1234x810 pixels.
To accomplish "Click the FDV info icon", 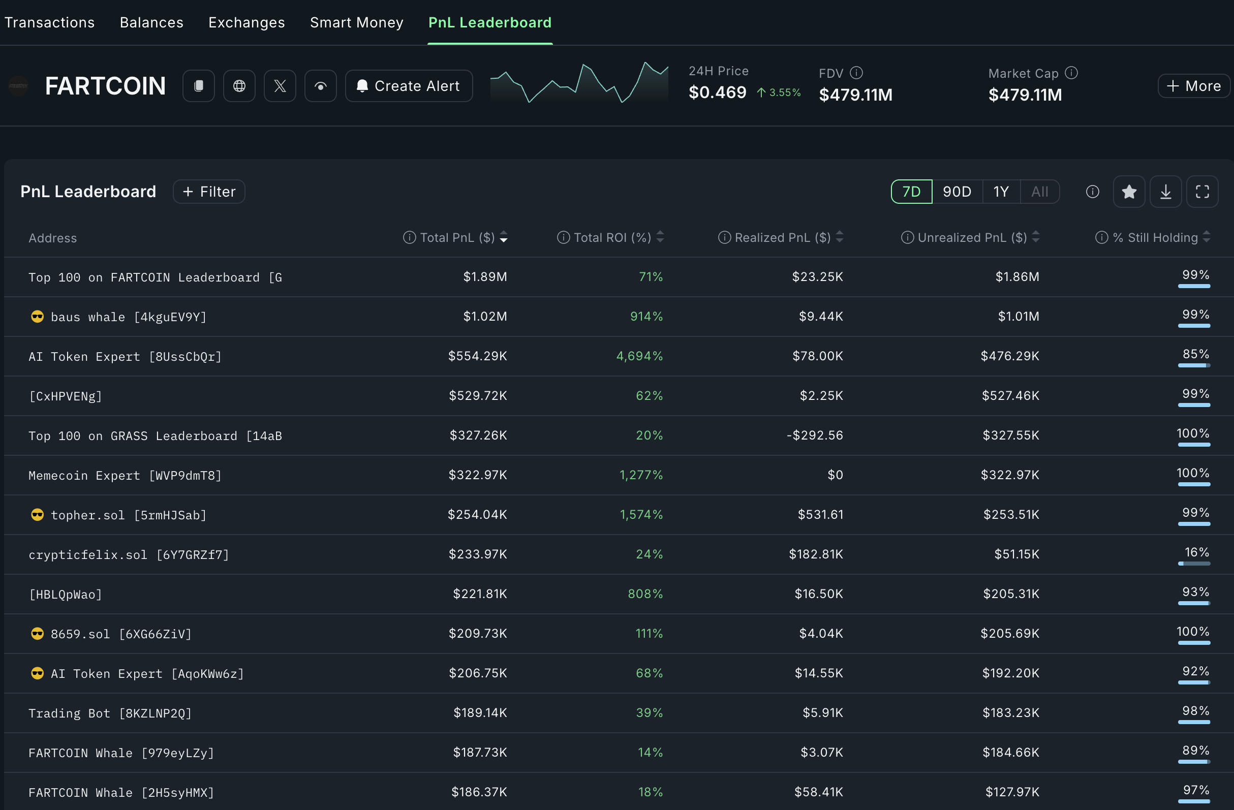I will pyautogui.click(x=857, y=73).
